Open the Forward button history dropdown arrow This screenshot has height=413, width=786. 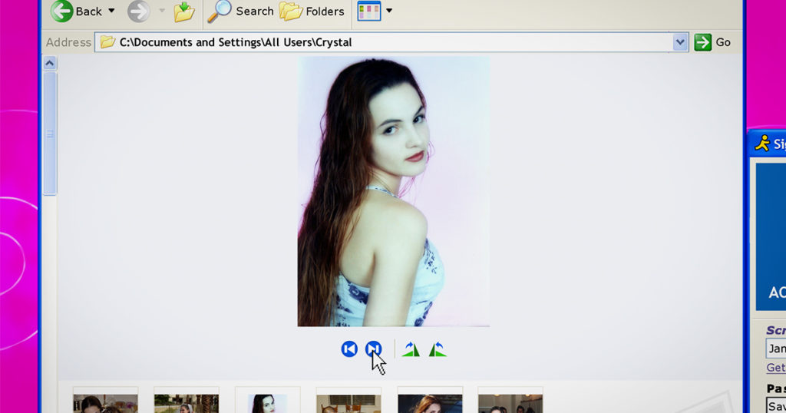(162, 11)
